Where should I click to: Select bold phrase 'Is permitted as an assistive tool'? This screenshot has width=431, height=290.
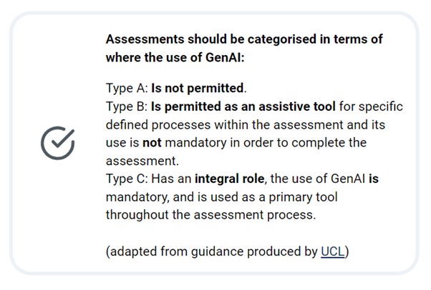click(243, 106)
